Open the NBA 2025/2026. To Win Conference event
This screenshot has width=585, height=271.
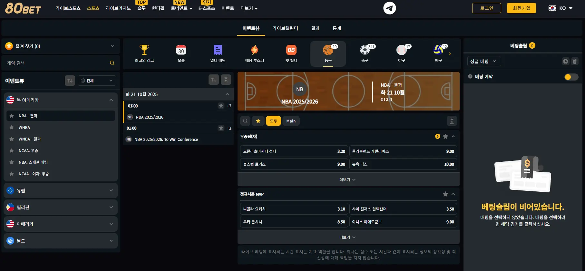pyautogui.click(x=178, y=139)
